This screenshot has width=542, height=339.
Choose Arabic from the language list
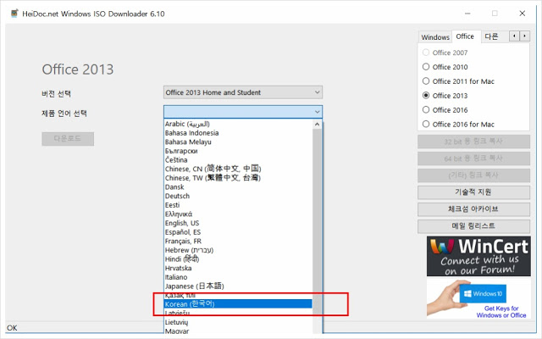click(x=238, y=124)
